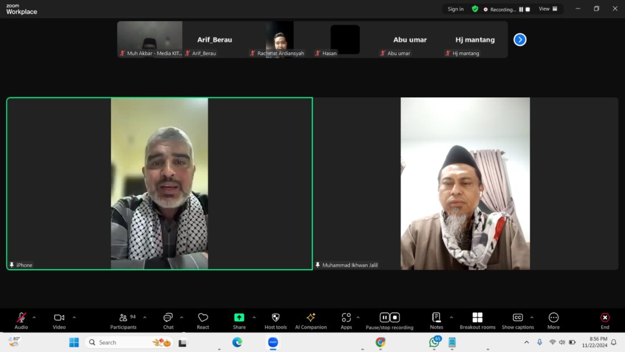
Task: Toggle the Video camera off
Action: [x=59, y=321]
